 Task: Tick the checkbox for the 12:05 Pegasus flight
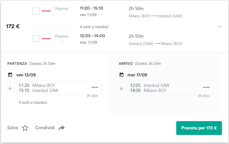tap(36, 39)
